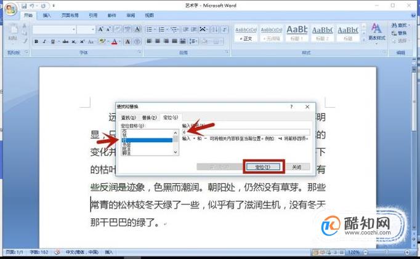Click the dialog help question mark
Screen dimensions: 420x259
291,107
